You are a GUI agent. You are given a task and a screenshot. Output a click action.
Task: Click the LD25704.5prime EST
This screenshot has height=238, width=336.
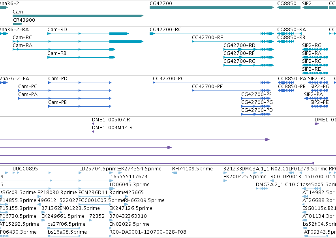point(96,173)
